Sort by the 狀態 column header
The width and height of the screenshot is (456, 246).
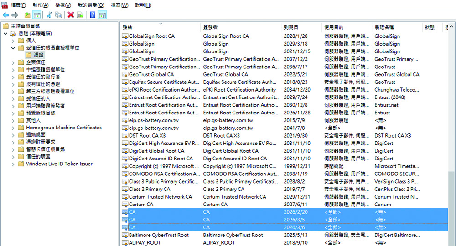point(432,27)
